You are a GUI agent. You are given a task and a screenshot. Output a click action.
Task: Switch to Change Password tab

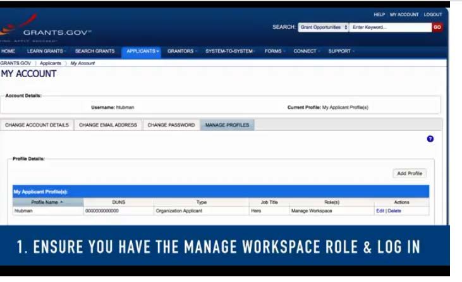pos(171,125)
